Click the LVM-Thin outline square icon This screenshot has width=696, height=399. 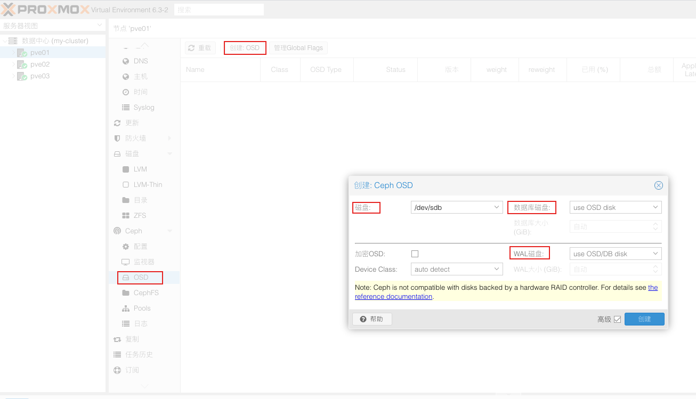point(126,185)
